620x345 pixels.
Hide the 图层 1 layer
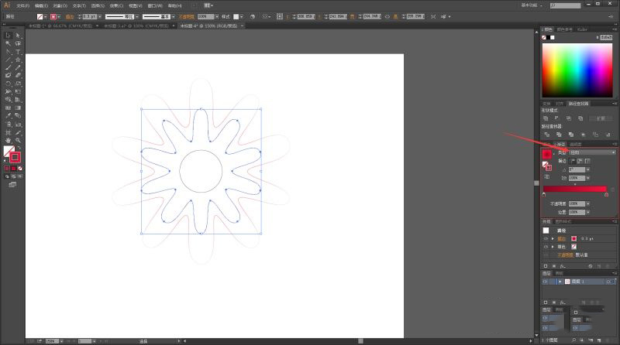545,282
